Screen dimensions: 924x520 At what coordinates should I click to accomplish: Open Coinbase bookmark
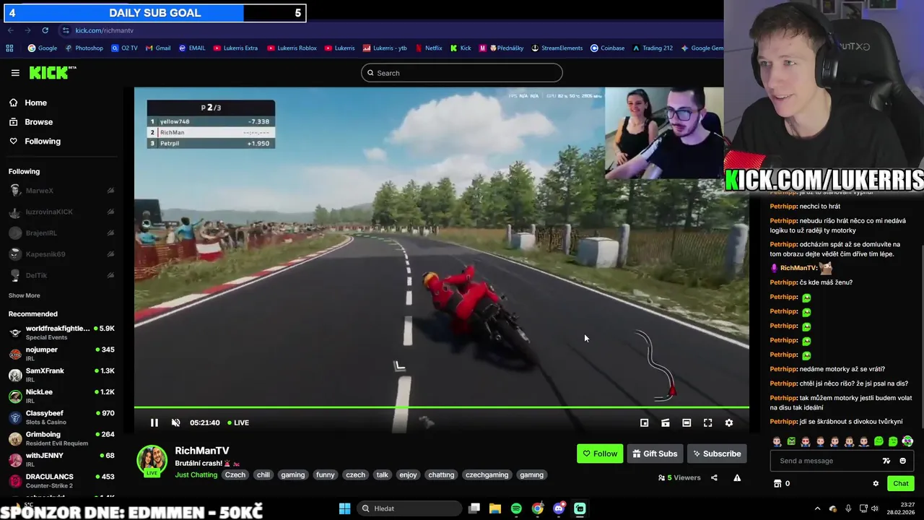point(607,48)
